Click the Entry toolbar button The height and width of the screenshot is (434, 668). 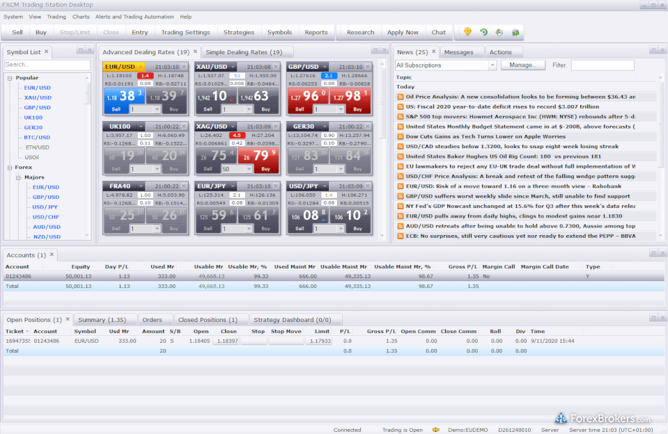[140, 32]
